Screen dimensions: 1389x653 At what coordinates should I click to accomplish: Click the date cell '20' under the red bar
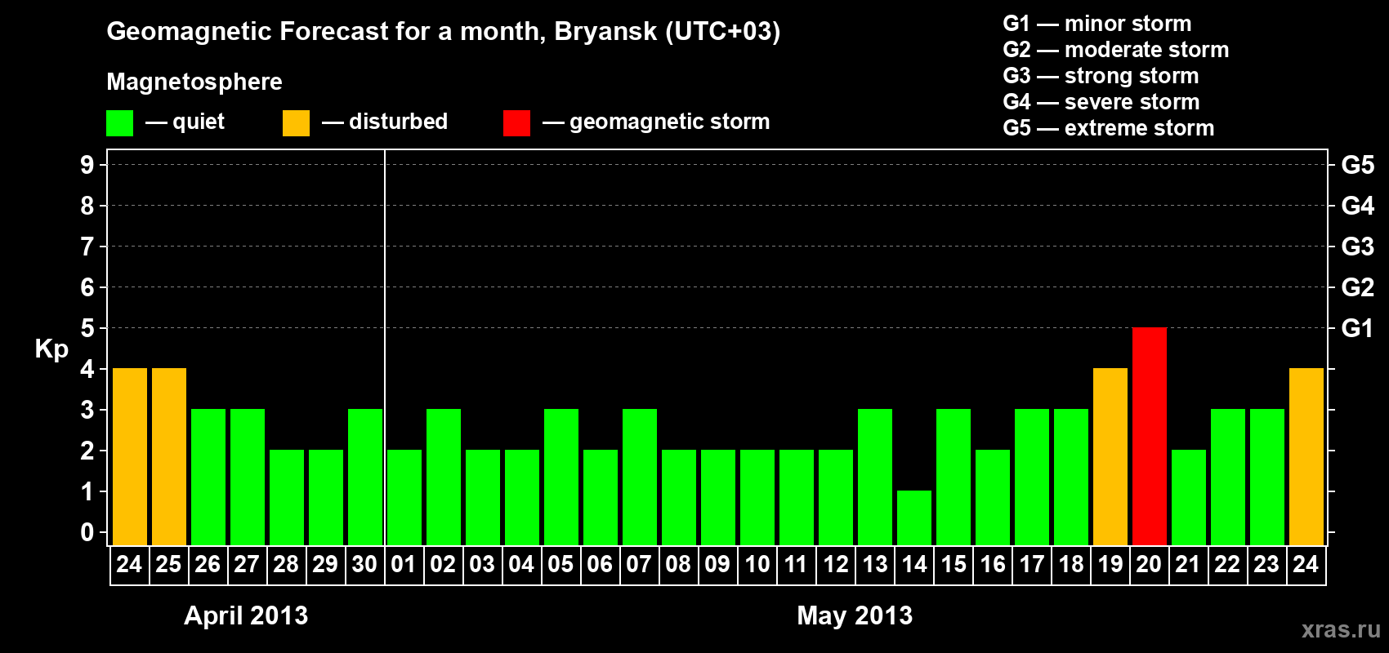click(1150, 565)
